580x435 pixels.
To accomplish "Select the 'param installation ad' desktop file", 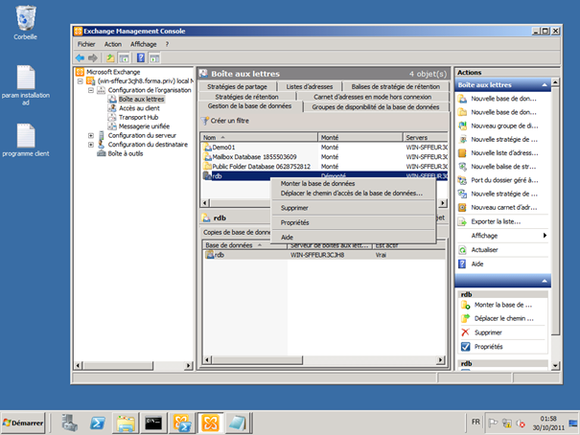I will point(26,85).
